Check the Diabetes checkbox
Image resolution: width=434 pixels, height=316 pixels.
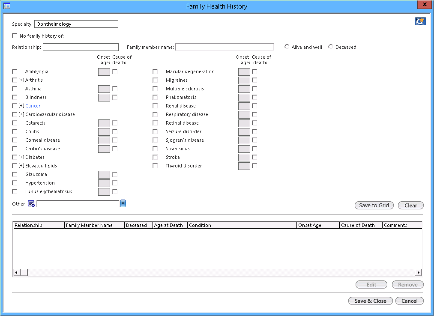coord(15,157)
